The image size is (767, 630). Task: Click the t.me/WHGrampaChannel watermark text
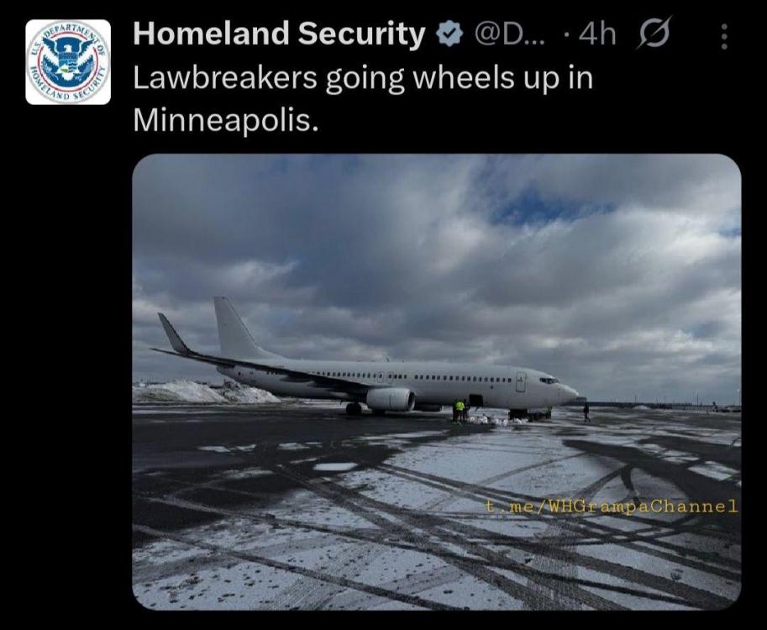pos(611,506)
